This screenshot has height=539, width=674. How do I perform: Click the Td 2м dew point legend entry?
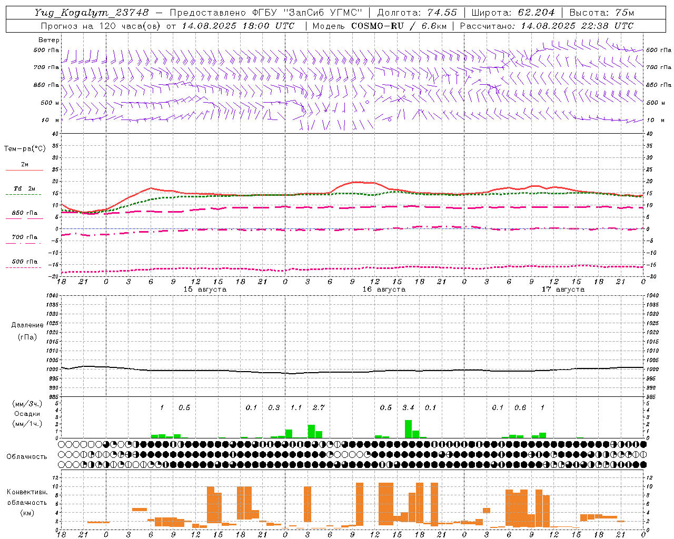[24, 188]
